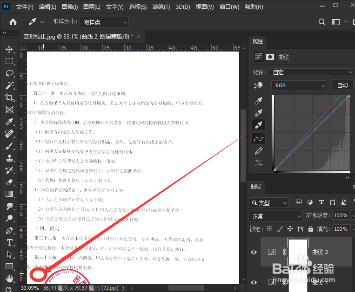The height and width of the screenshot is (292, 355).
Task: Toggle lock image pixels brush icon
Action: 280,229
